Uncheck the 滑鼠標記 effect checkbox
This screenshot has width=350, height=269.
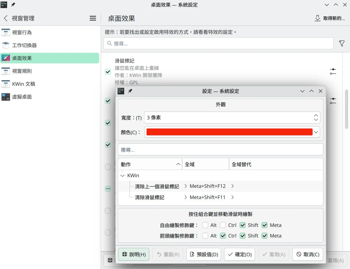click(x=108, y=72)
